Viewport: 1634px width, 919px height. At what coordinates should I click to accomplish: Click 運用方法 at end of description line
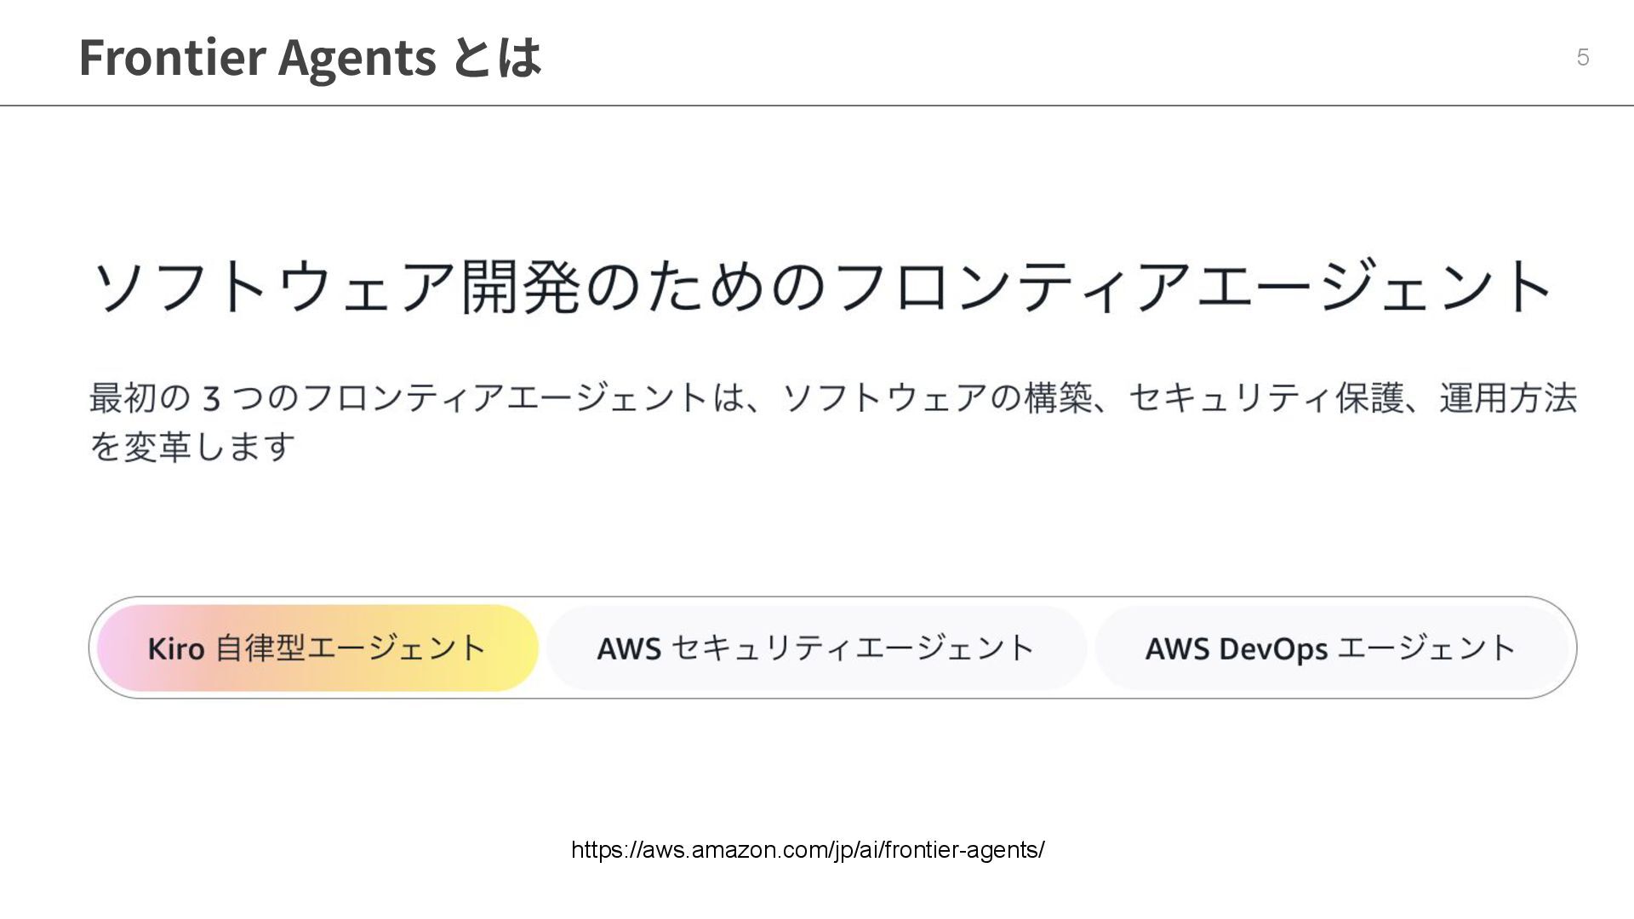(1508, 398)
